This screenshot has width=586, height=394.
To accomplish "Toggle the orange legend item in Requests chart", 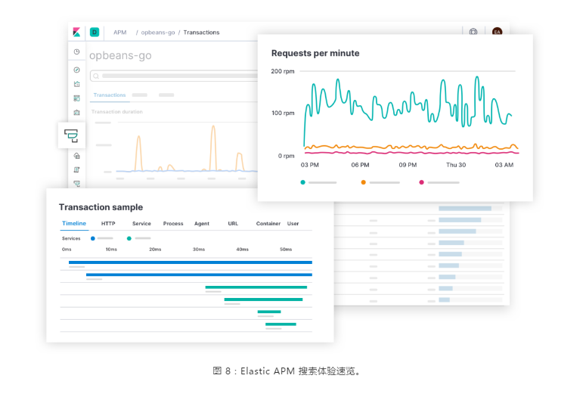I will pyautogui.click(x=380, y=182).
